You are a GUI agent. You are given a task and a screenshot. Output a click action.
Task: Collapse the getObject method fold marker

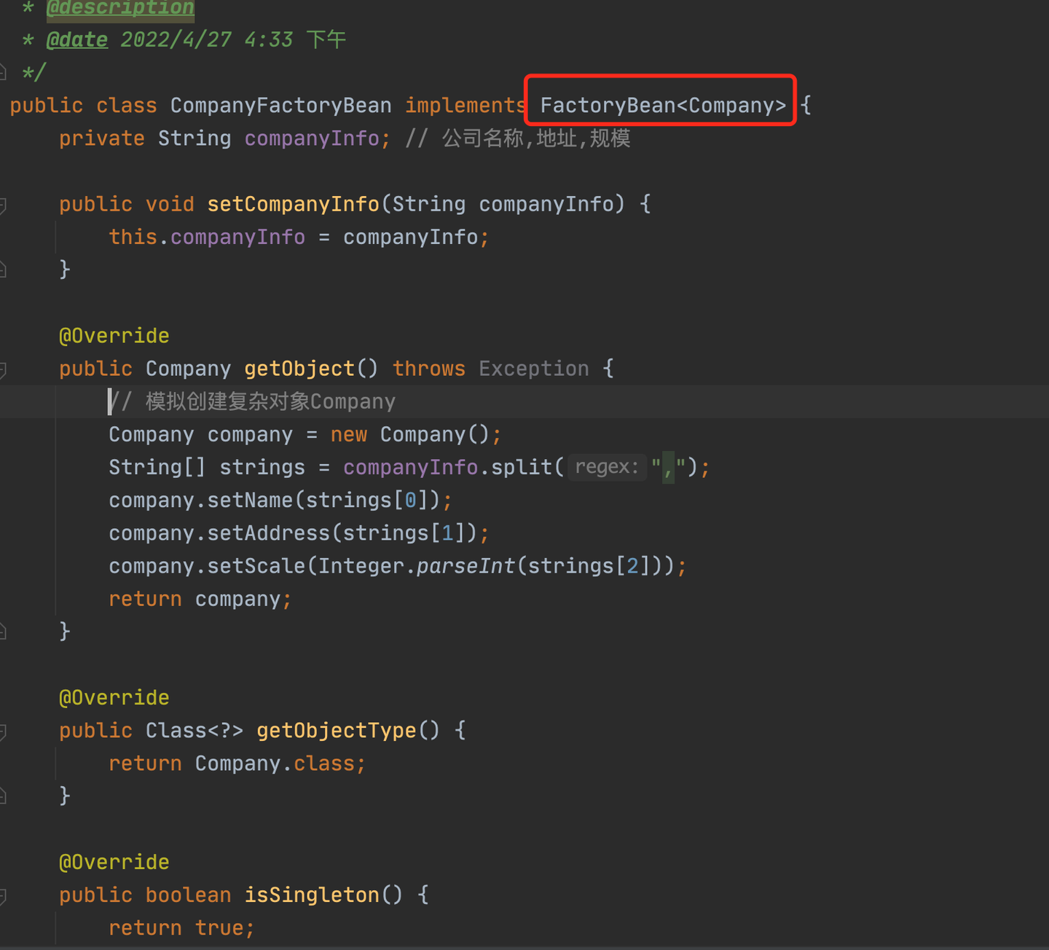click(3, 369)
